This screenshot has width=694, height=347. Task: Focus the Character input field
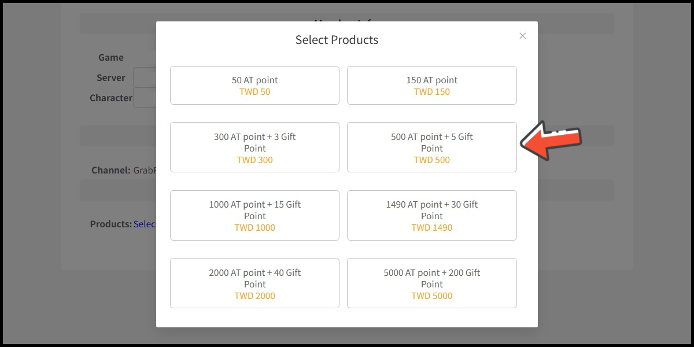pyautogui.click(x=145, y=98)
